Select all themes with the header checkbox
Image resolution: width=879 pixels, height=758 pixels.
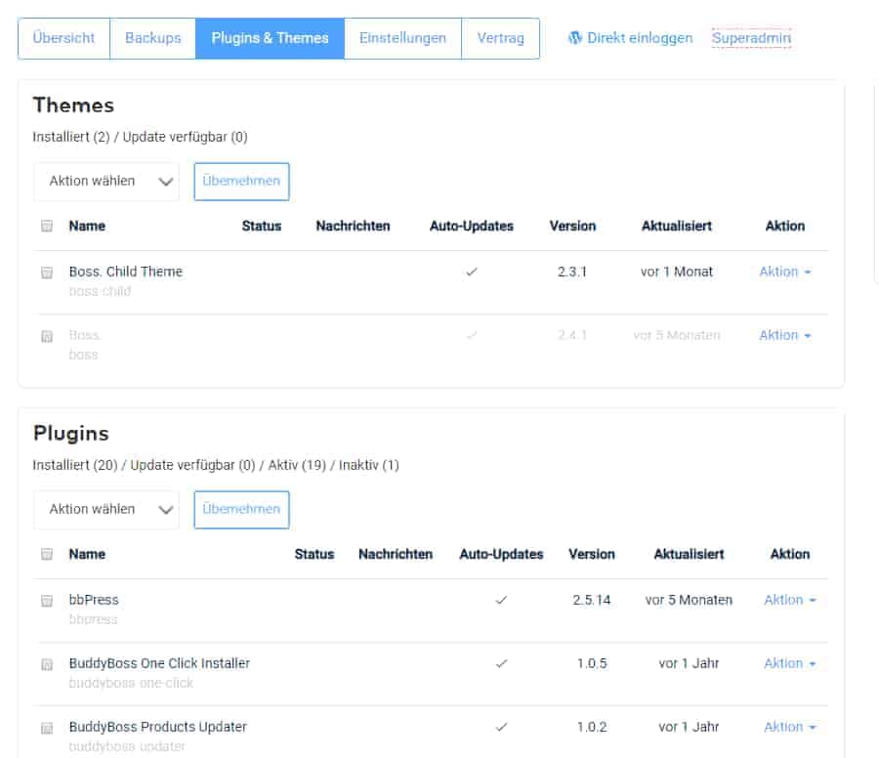pos(47,227)
